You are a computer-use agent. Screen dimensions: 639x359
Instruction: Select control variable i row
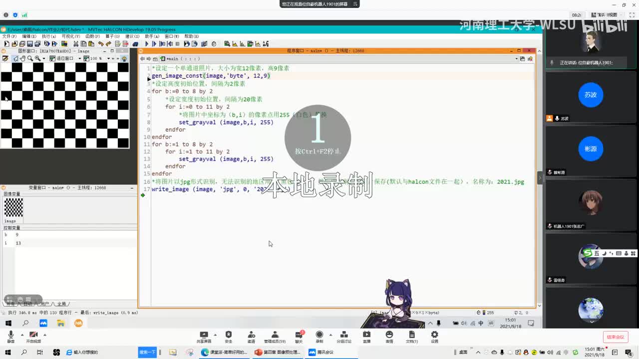pyautogui.click(x=69, y=243)
